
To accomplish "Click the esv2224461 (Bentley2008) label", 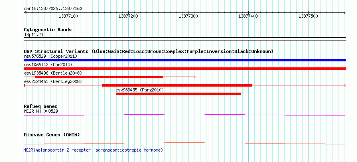I will click(x=53, y=81).
